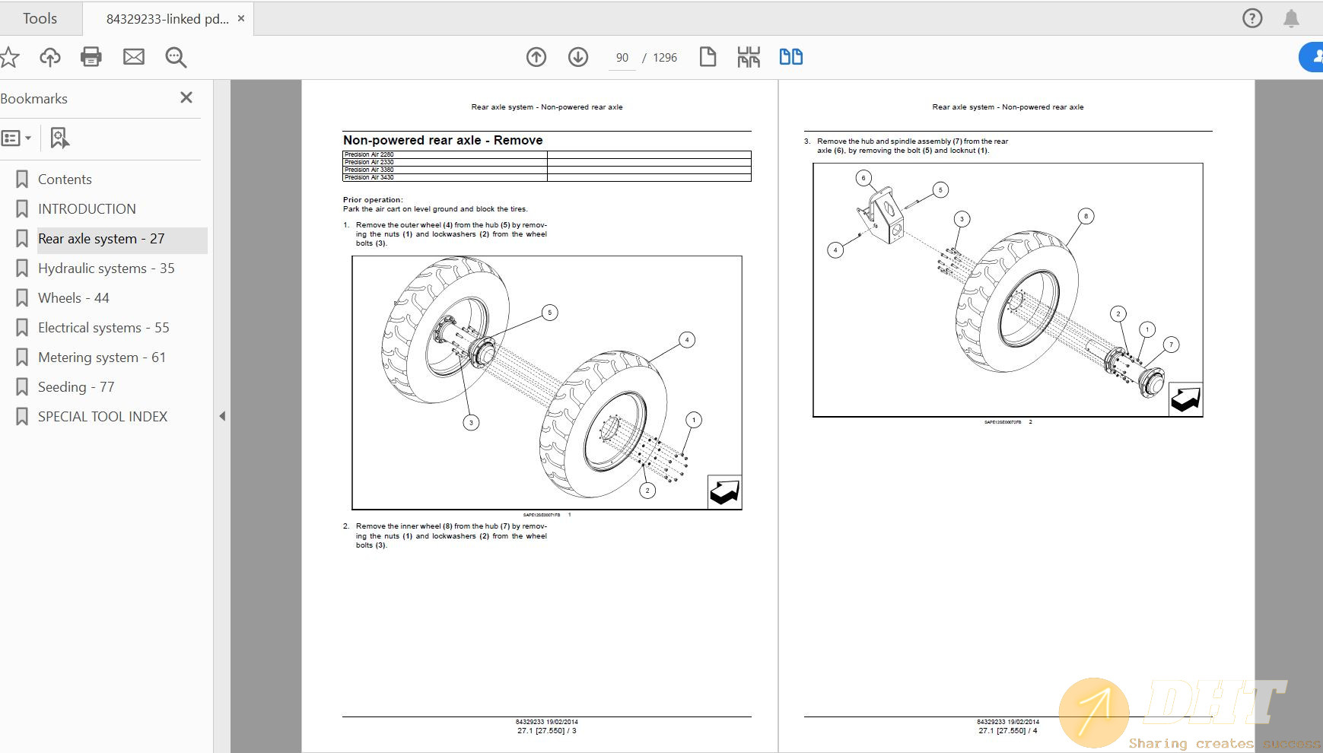The image size is (1323, 753).
Task: Open Metering system - 61 bookmark
Action: pos(102,357)
